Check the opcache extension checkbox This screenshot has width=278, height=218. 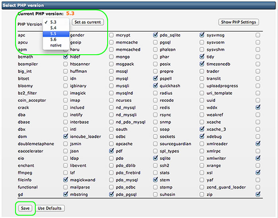click(155, 143)
